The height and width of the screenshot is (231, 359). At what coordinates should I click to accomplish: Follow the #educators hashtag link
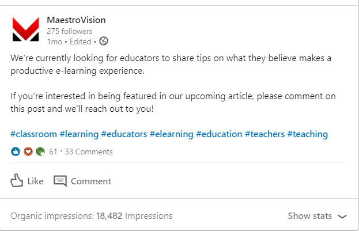[124, 134]
